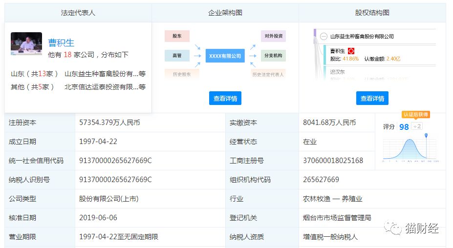The width and height of the screenshot is (453, 248).
Task: Select the 股权结构图 tab header
Action: [372, 13]
